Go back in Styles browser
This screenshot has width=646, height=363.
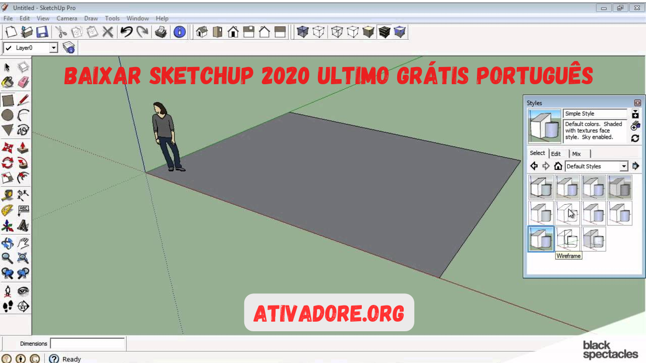pyautogui.click(x=534, y=166)
